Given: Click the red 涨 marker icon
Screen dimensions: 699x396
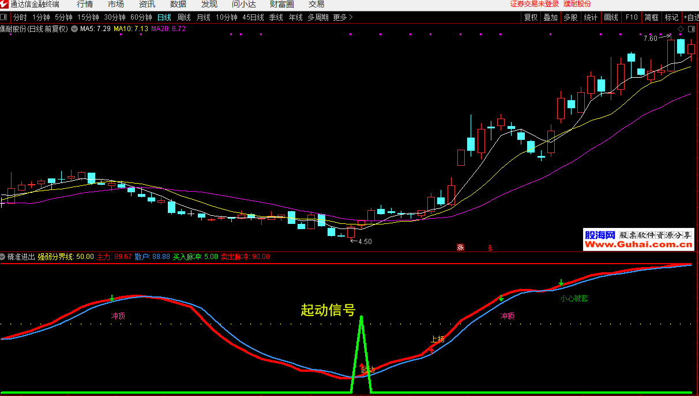Looking at the screenshot, I should [460, 247].
